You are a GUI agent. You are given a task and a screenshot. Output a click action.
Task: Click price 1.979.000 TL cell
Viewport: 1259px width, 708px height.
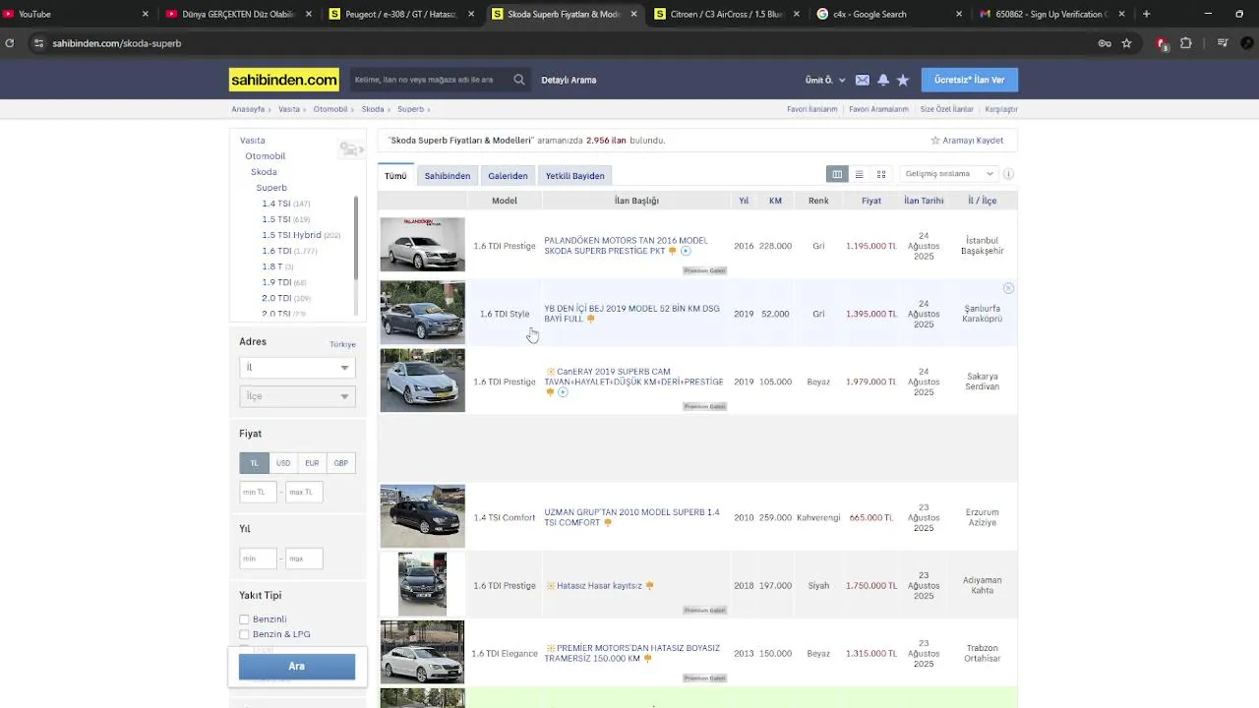coord(871,382)
